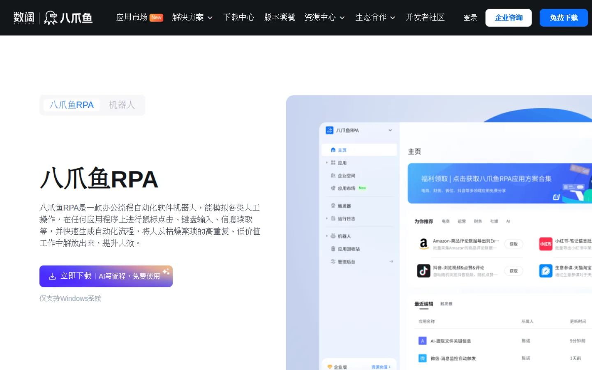592x370 pixels.
Task: Expand the 解决方案 dropdown menu
Action: pyautogui.click(x=192, y=17)
